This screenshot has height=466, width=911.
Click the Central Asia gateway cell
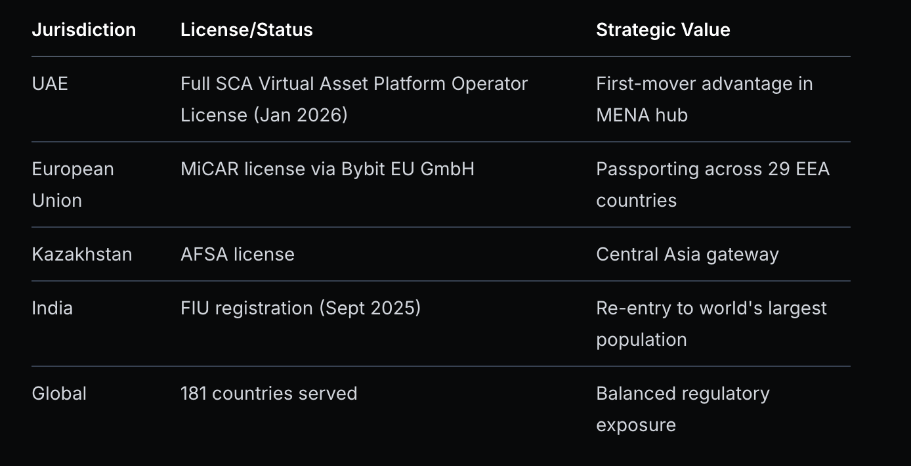click(x=687, y=255)
